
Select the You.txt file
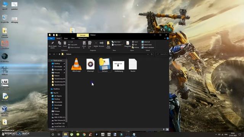(133, 65)
